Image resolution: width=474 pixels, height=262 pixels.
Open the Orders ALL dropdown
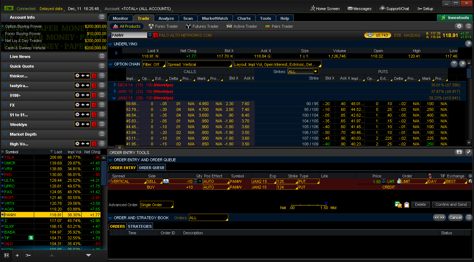[x=208, y=218]
